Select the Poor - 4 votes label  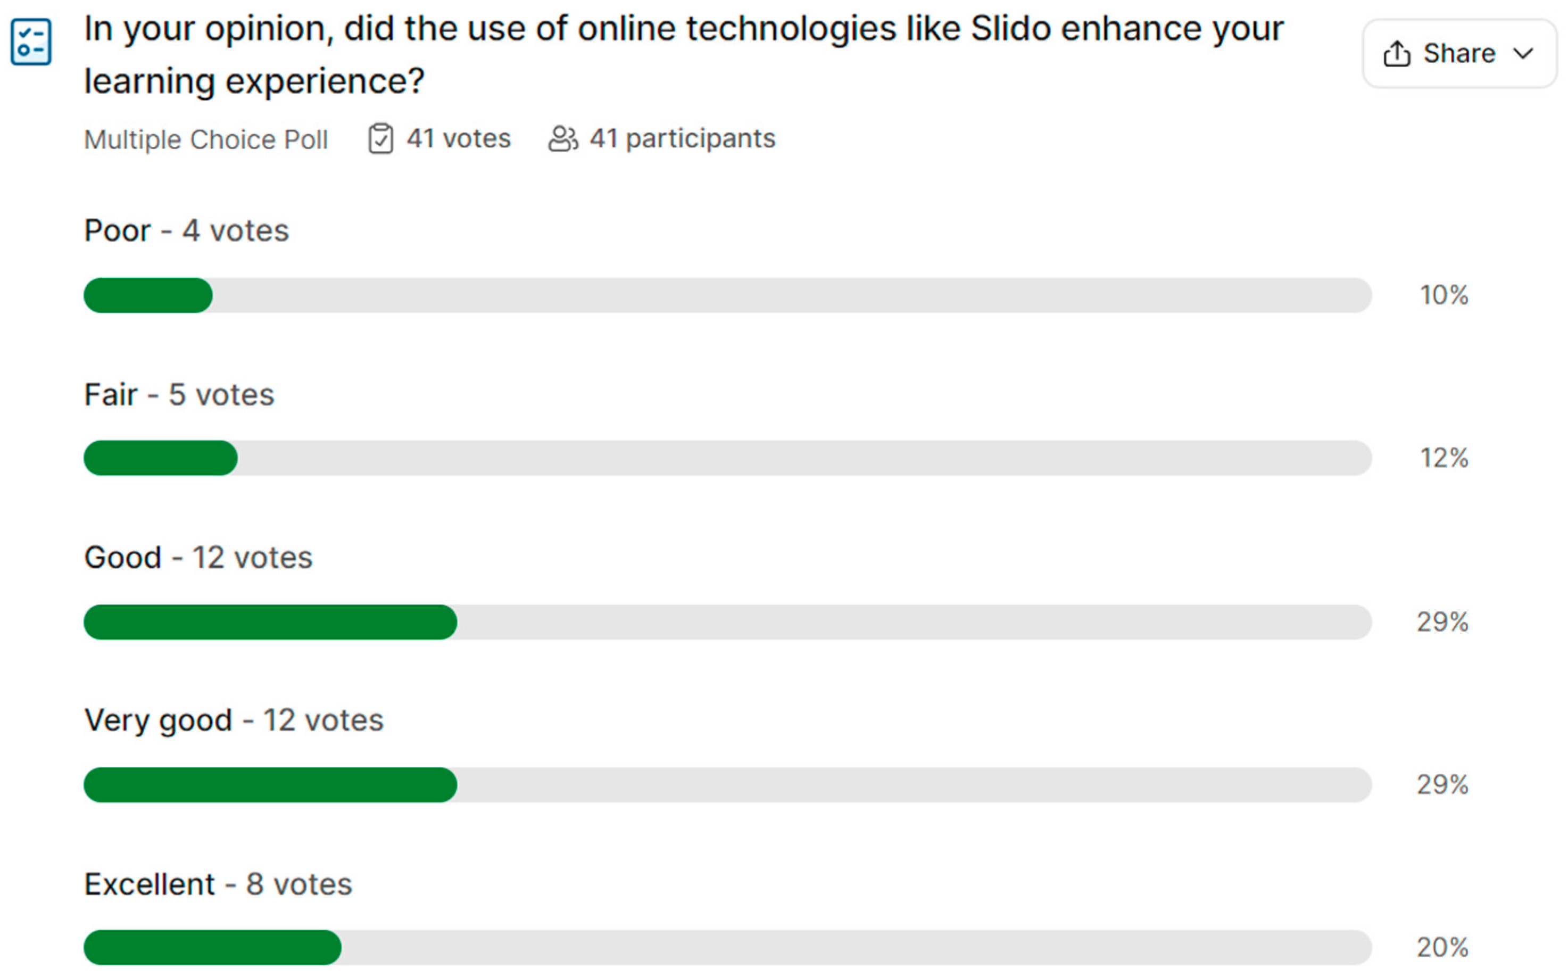pyautogui.click(x=186, y=231)
